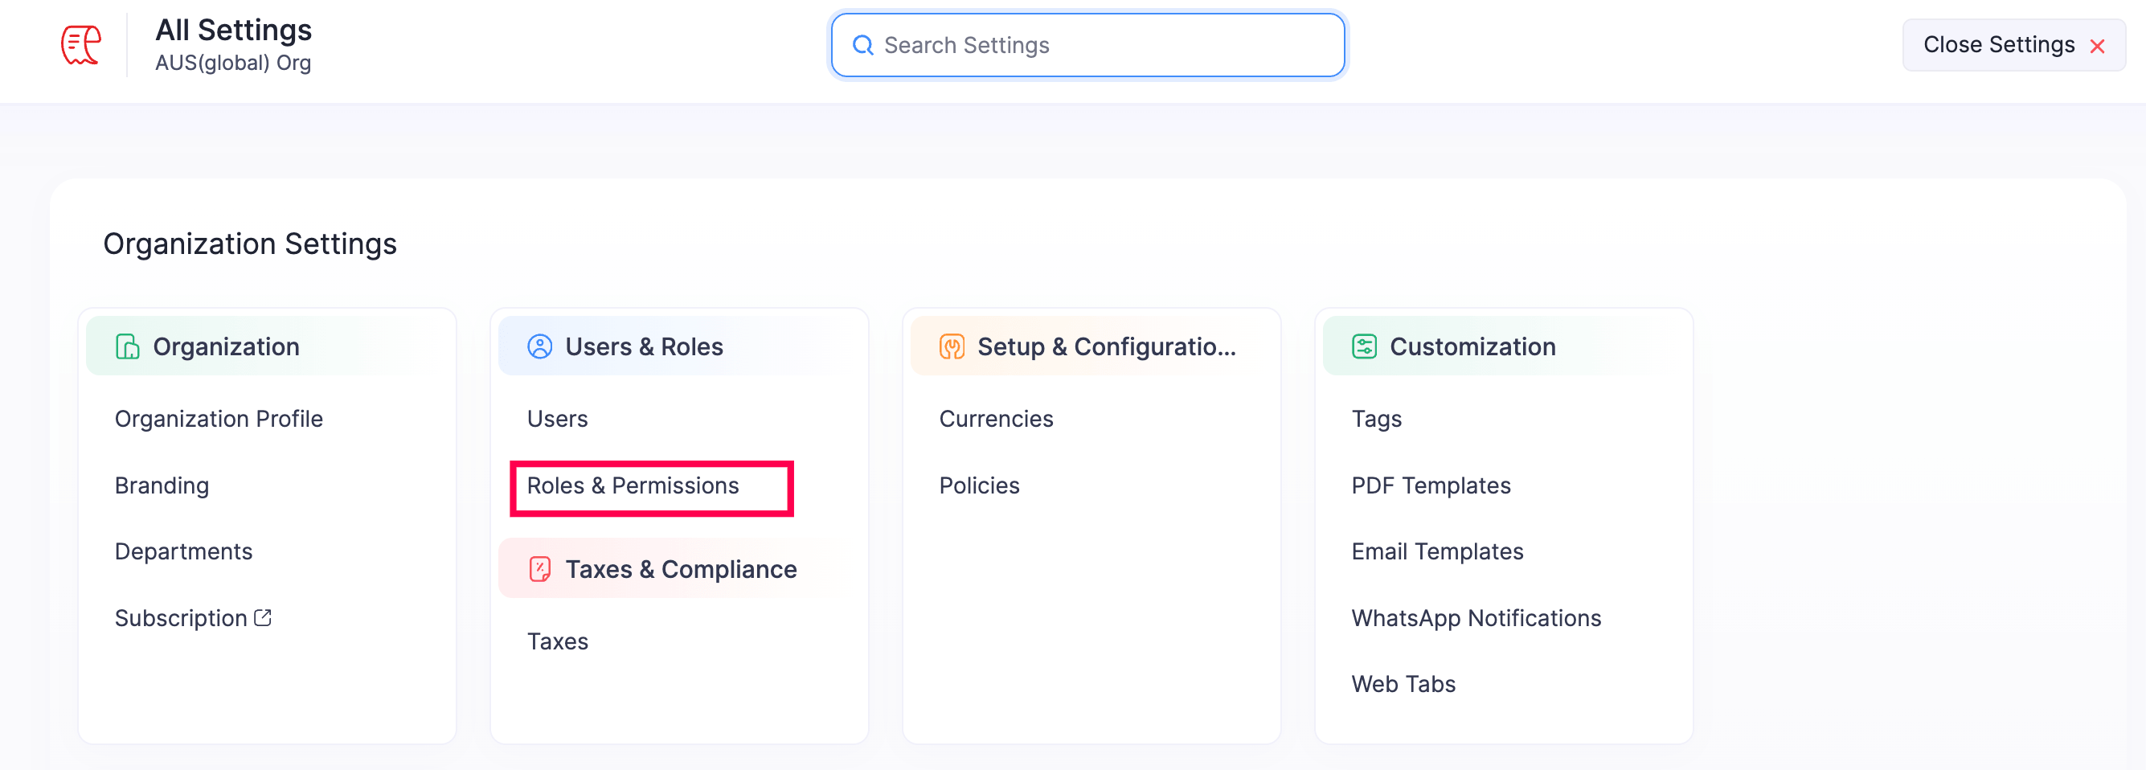Image resolution: width=2146 pixels, height=770 pixels.
Task: Click the Users & Roles person icon
Action: (540, 346)
